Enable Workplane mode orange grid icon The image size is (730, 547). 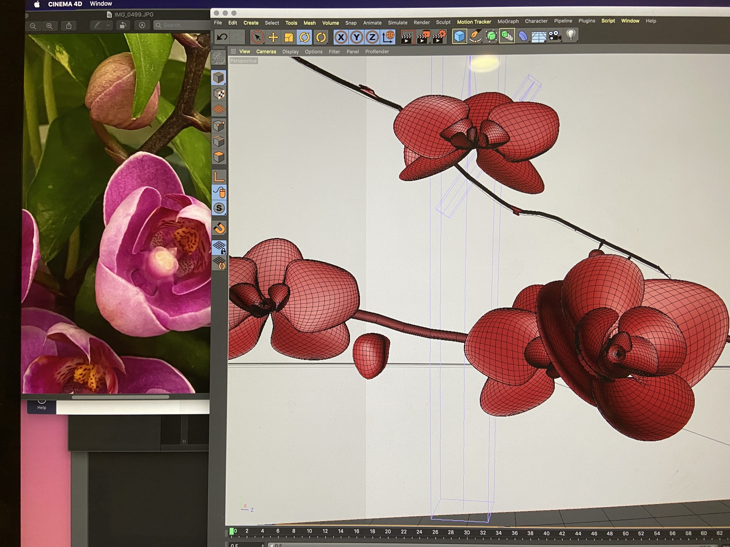pyautogui.click(x=218, y=109)
